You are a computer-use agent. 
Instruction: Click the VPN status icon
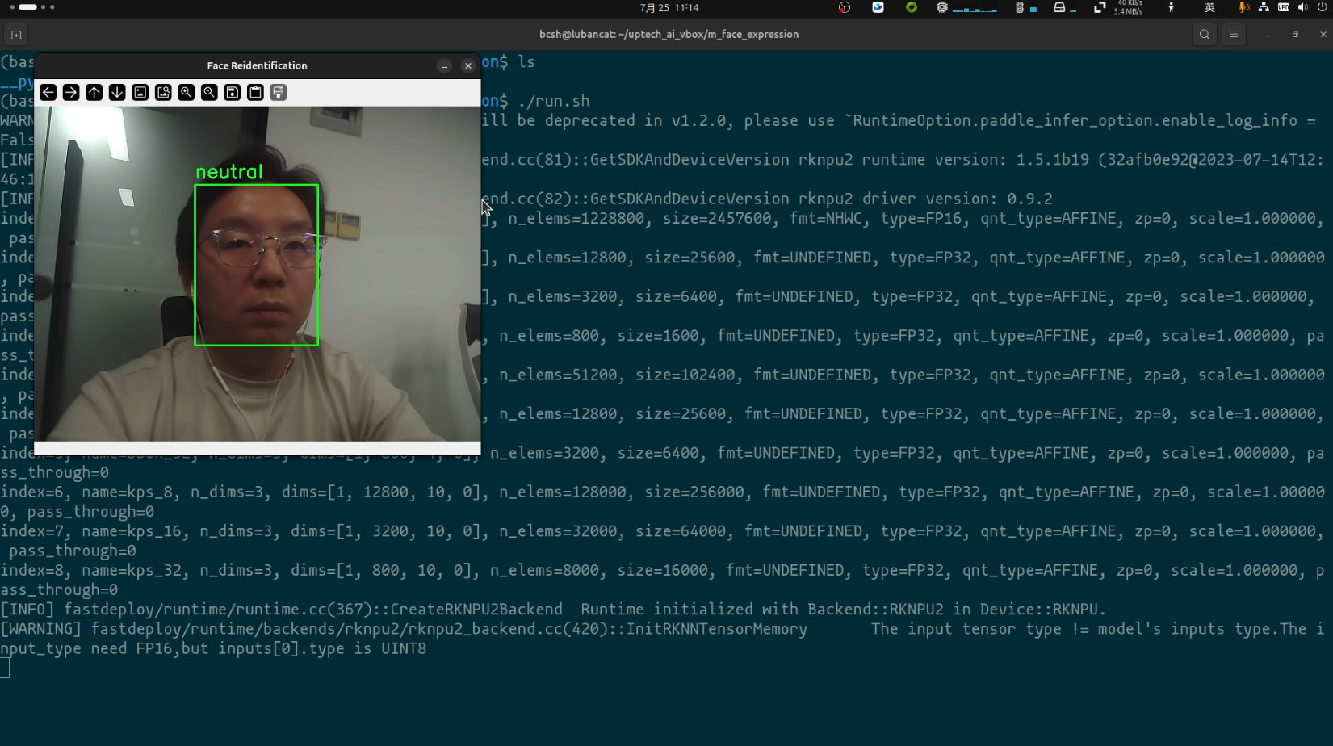(1284, 7)
